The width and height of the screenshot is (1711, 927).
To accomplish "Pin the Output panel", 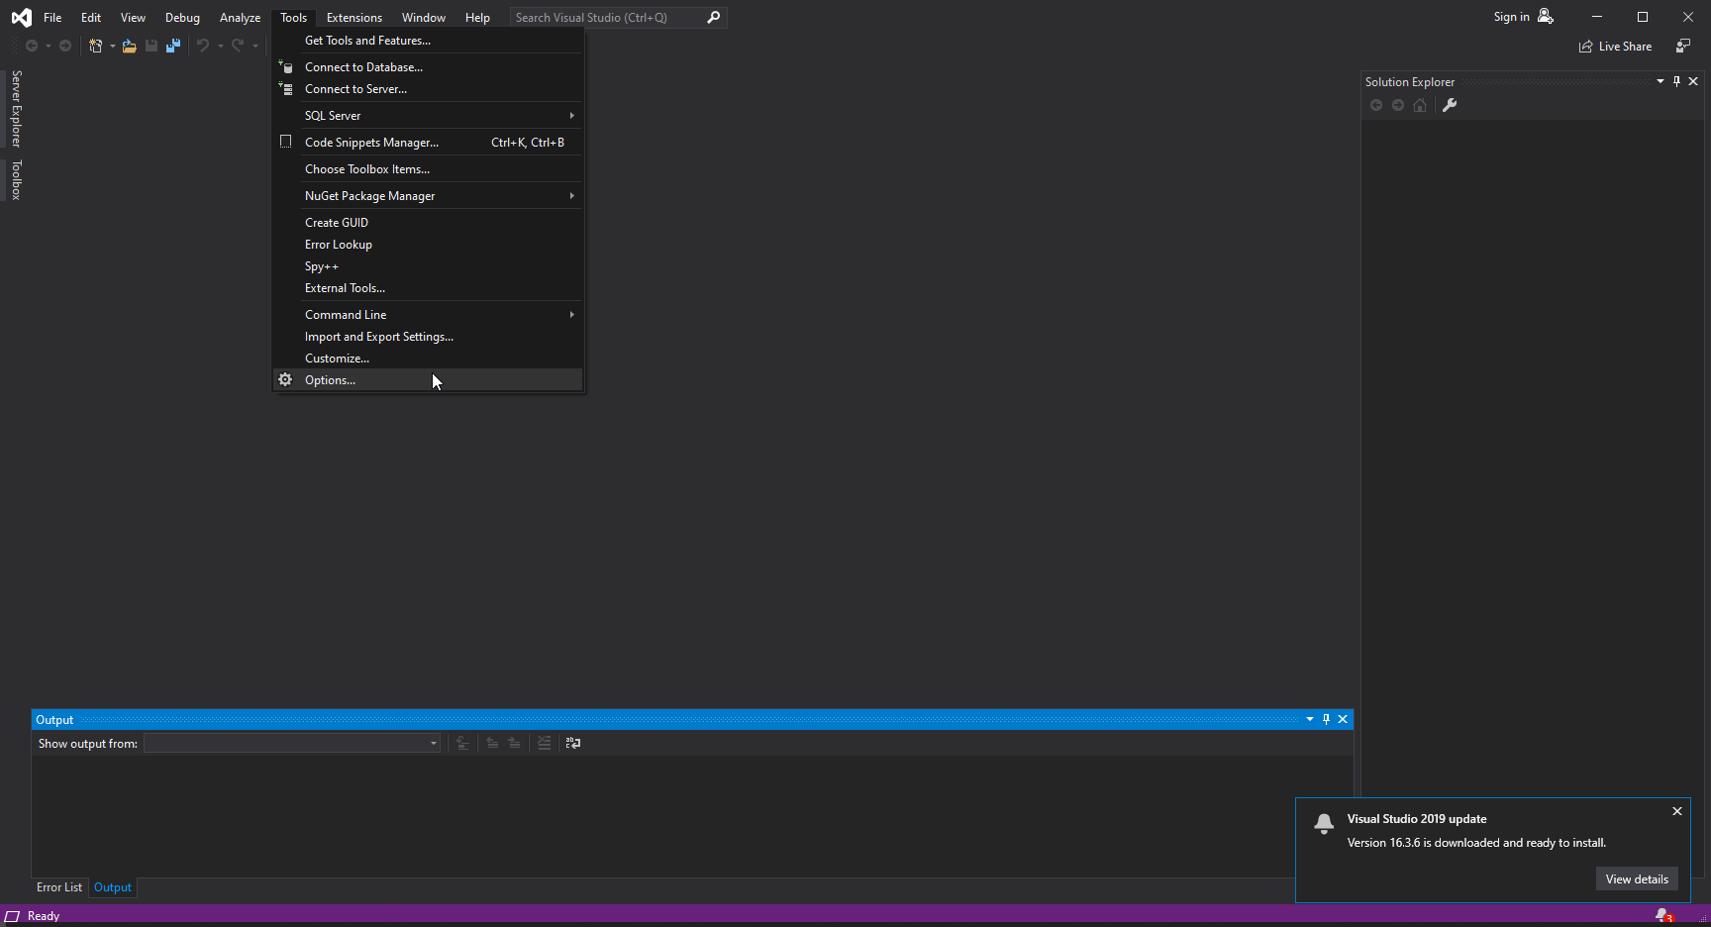I will point(1326,719).
